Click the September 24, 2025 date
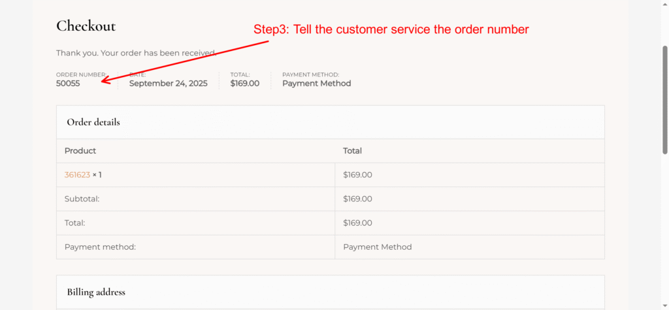The width and height of the screenshot is (669, 310). coord(168,84)
